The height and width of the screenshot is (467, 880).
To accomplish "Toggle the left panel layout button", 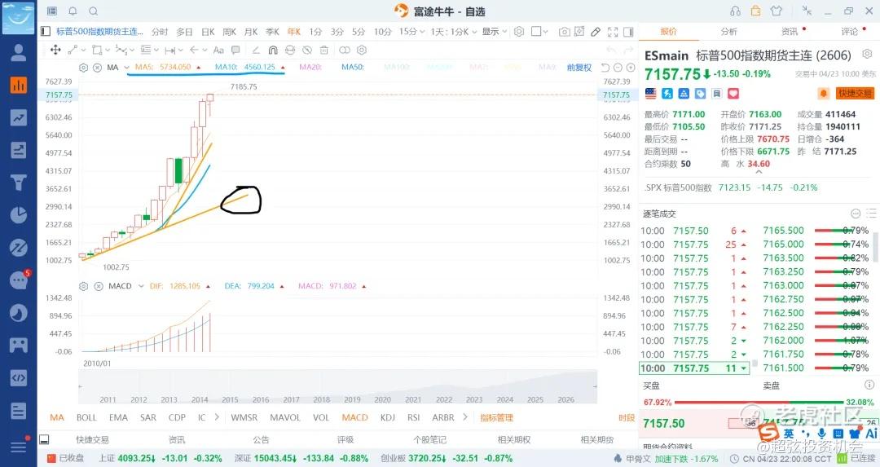I will pos(46,32).
